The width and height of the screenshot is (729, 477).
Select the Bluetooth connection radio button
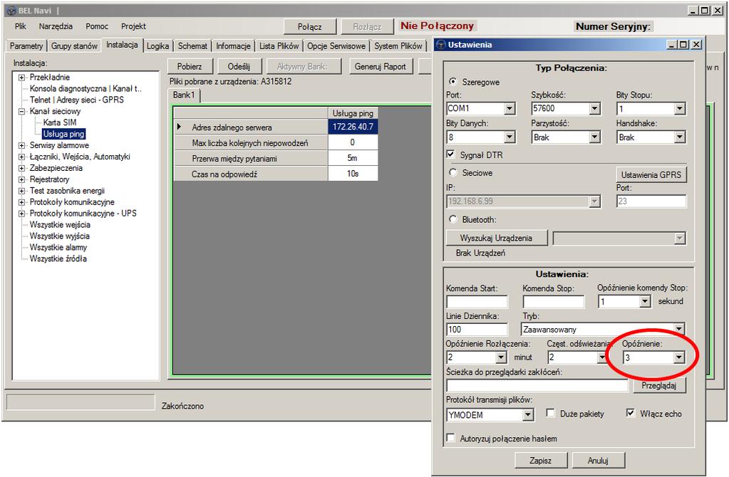tap(453, 219)
